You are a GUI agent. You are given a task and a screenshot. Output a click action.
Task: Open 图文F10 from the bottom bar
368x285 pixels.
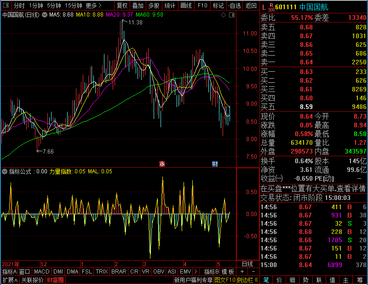tap(225, 280)
